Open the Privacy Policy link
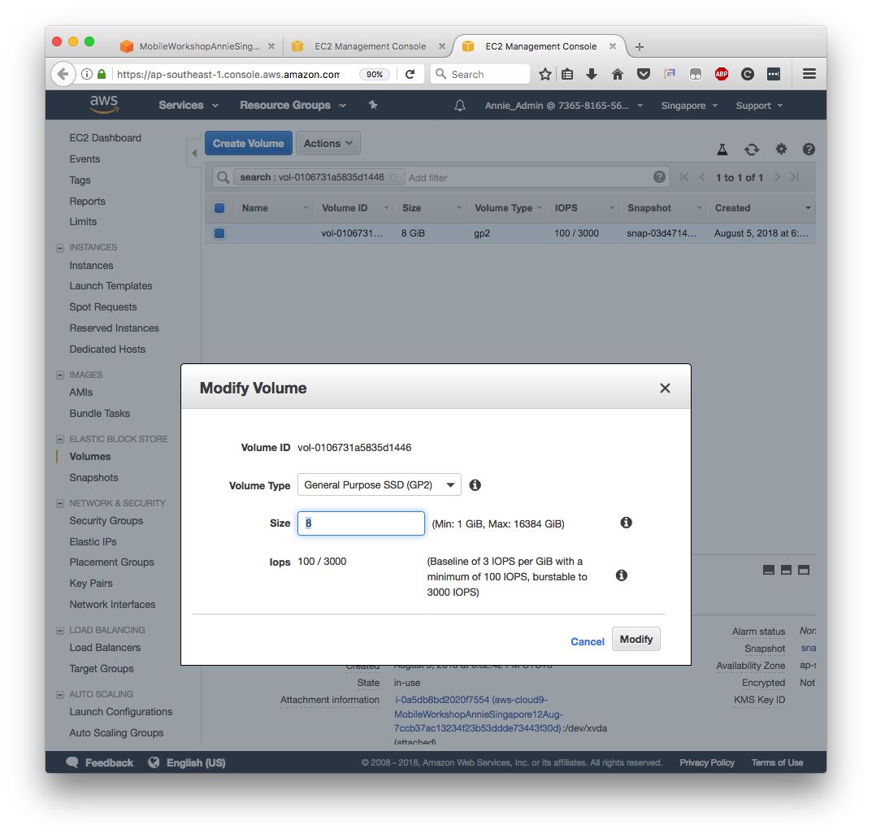Image resolution: width=872 pixels, height=838 pixels. (x=707, y=762)
